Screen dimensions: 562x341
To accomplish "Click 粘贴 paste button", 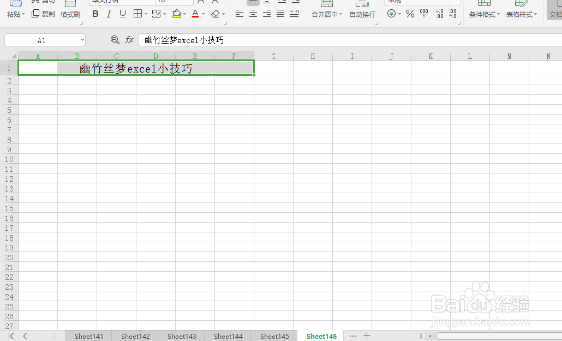I will [14, 14].
